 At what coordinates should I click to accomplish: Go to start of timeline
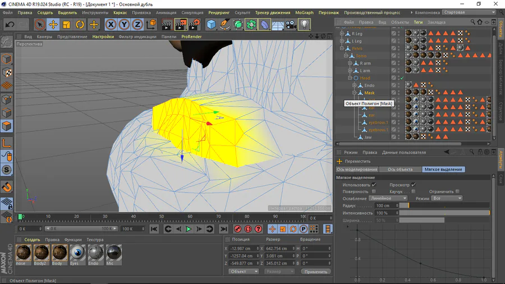click(x=154, y=229)
